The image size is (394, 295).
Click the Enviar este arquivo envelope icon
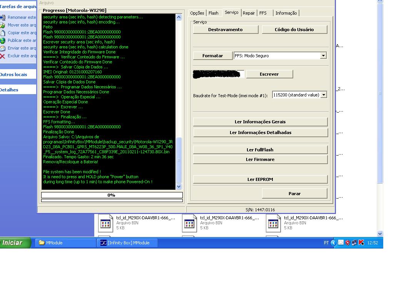pyautogui.click(x=3, y=48)
